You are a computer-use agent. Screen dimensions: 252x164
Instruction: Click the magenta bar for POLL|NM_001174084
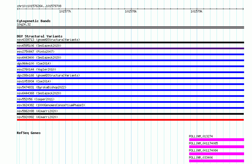tap(217, 154)
